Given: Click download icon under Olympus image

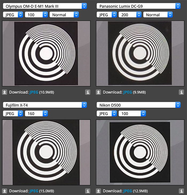Looking at the screenshot, I should pos(5,92).
